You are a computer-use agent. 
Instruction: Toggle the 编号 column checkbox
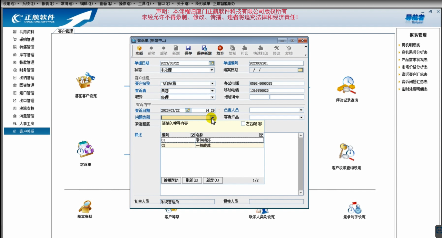[x=193, y=135]
